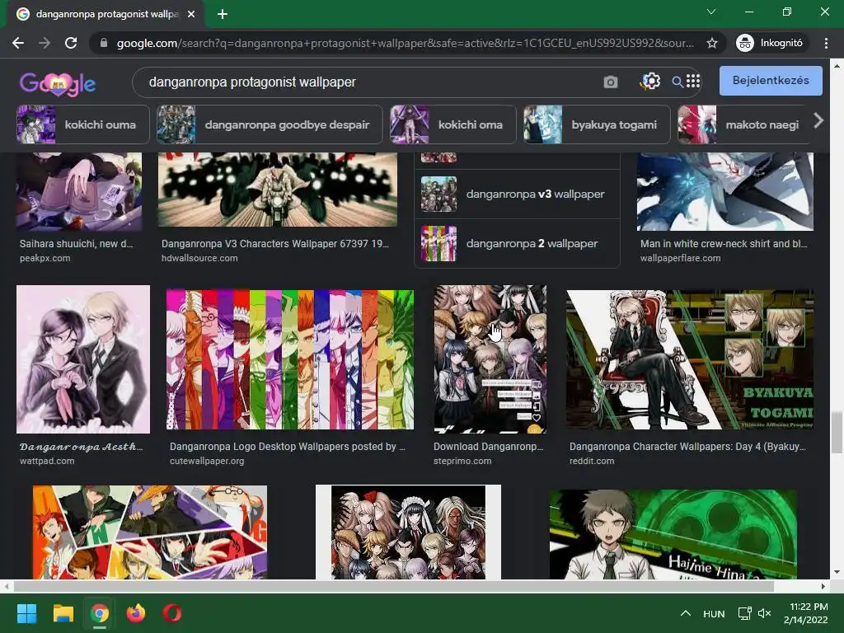
Task: Click the vertical scrollbar up arrow
Action: pyautogui.click(x=837, y=66)
